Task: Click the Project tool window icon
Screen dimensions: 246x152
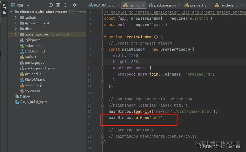Action: (5, 9)
